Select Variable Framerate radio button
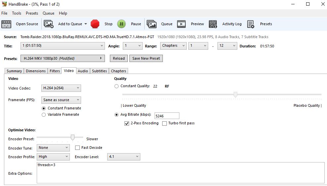Viewport: 327px width, 186px height. tap(44, 115)
